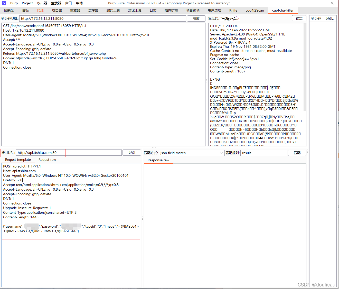Switch to the 攻击器 tab
Viewport: 339px width, 289px height.
click(x=57, y=10)
